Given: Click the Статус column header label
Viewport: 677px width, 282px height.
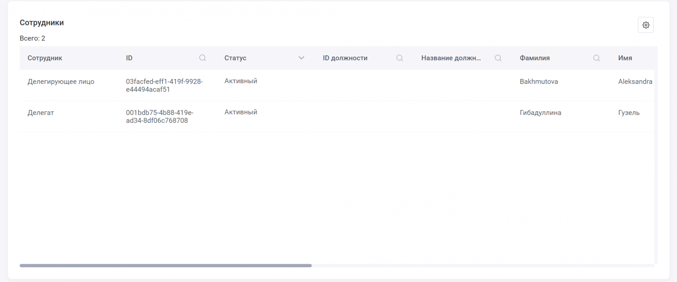Looking at the screenshot, I should [x=235, y=58].
